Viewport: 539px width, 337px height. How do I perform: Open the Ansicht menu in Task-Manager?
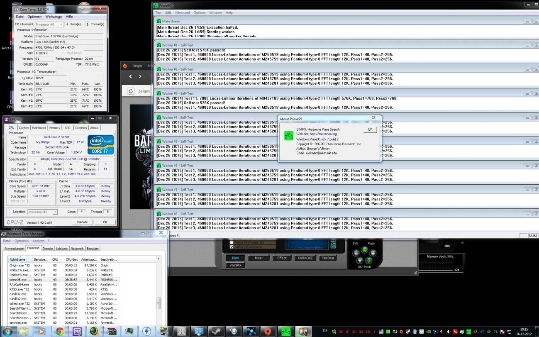click(38, 241)
